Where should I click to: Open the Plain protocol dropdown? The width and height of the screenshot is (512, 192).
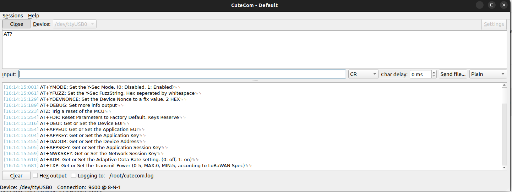pos(488,74)
